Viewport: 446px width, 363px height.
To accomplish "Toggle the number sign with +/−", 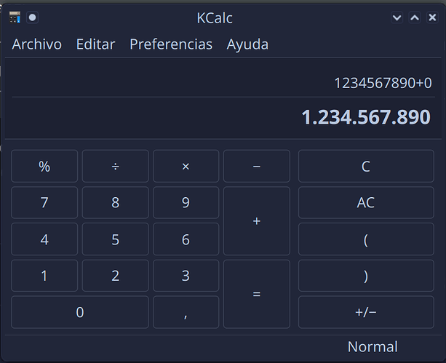I will [x=365, y=312].
